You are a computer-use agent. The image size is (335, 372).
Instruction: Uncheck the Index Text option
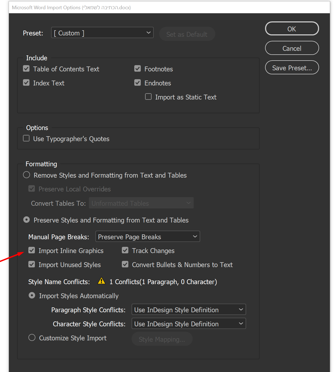tap(26, 83)
